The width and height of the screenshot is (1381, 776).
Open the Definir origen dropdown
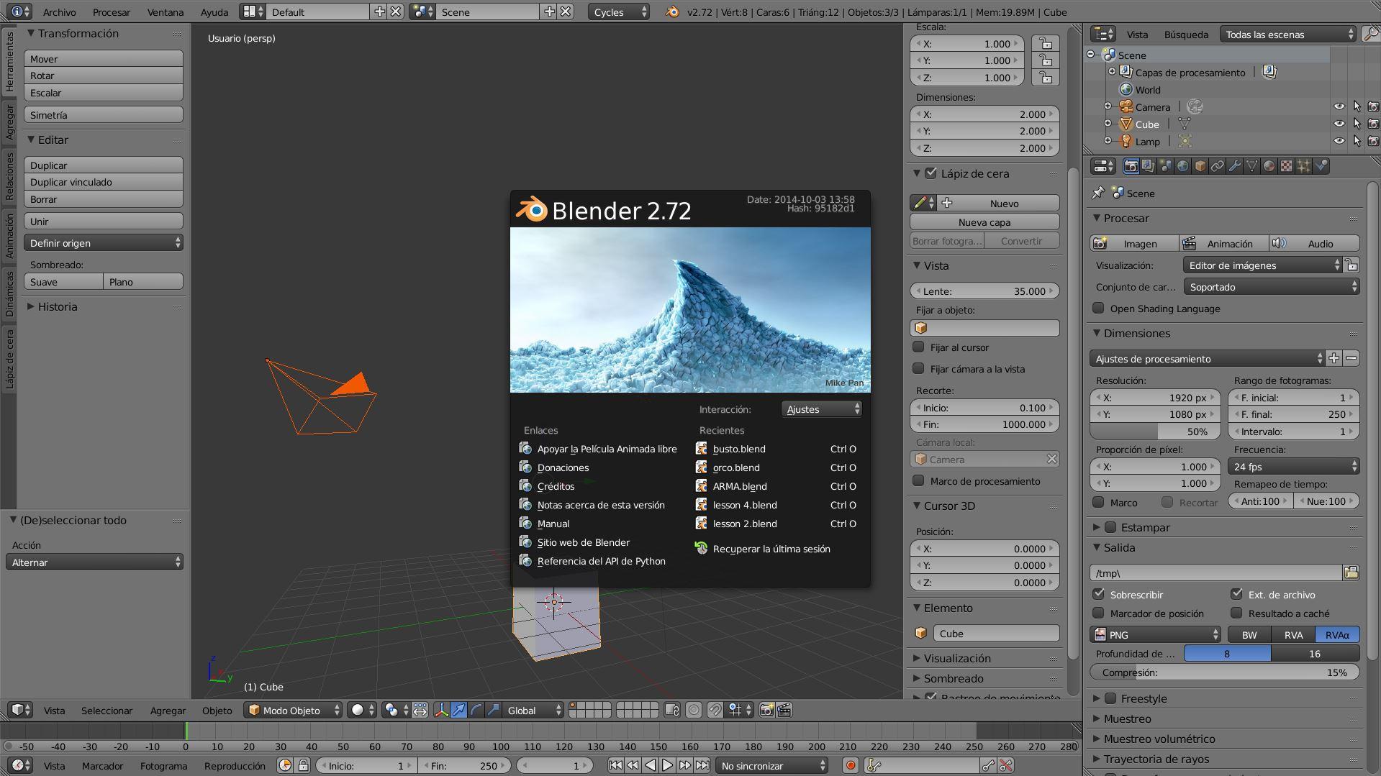click(104, 243)
